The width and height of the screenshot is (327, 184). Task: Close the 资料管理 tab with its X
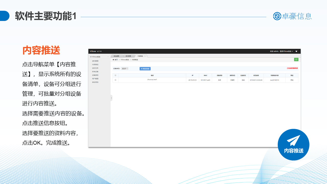point(133,56)
